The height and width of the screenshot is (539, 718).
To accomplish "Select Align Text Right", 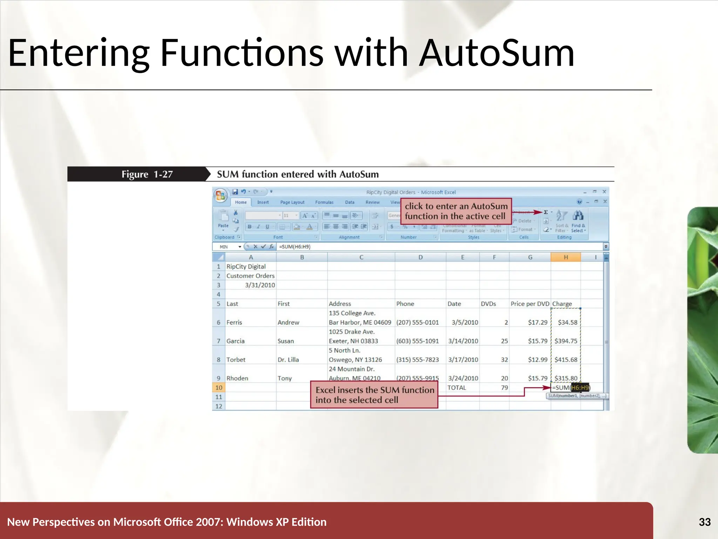I will coord(345,227).
